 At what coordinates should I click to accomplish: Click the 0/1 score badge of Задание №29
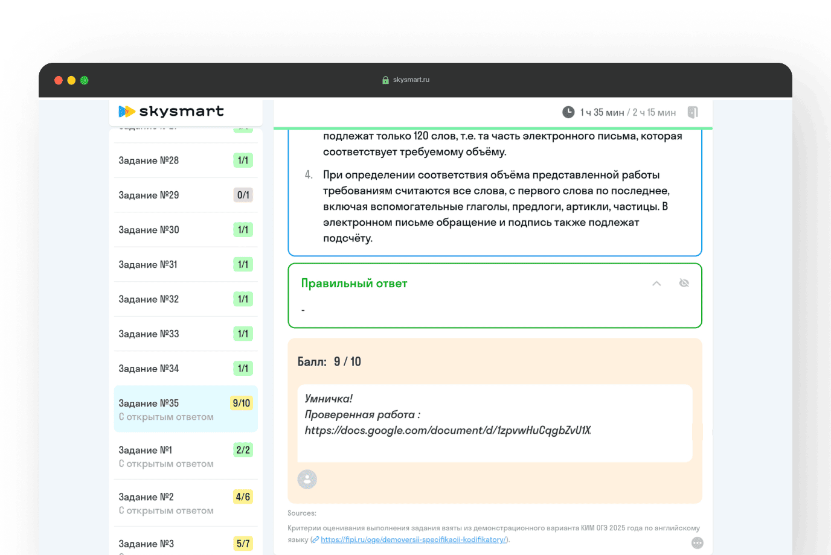pos(243,195)
